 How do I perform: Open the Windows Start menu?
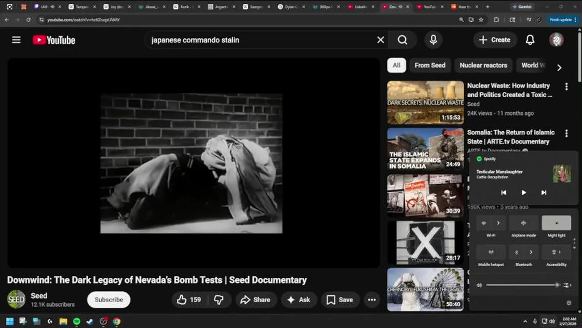(x=10, y=322)
